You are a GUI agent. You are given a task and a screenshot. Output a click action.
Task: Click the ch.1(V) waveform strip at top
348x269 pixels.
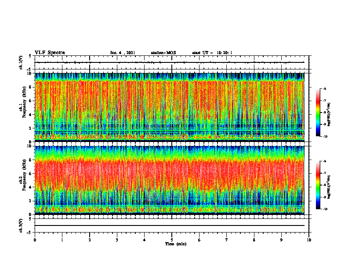[x=172, y=62]
